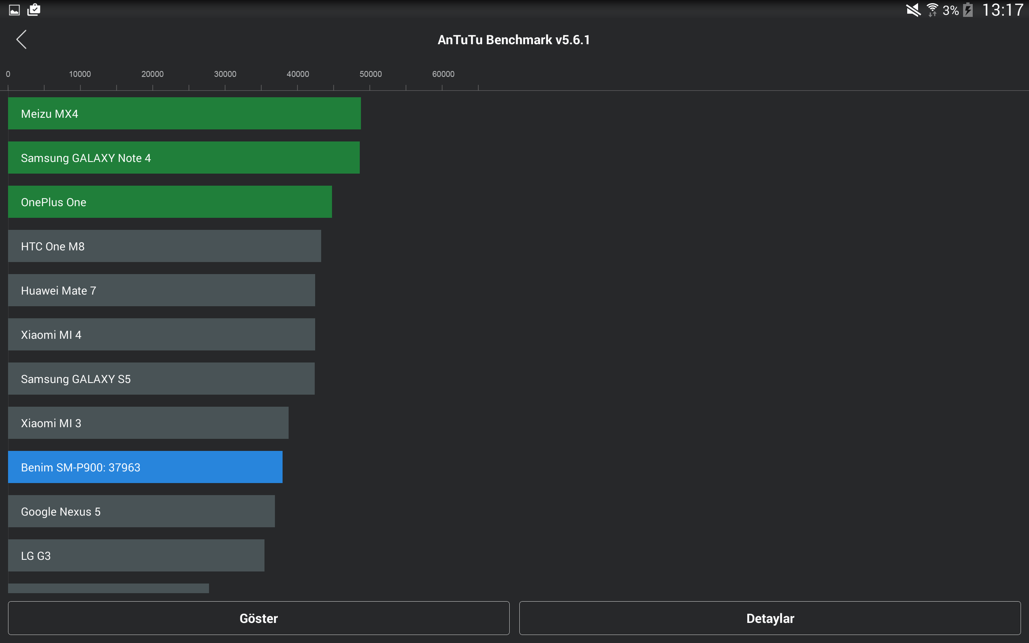
Task: Tap the gallery image notification icon
Action: click(14, 10)
